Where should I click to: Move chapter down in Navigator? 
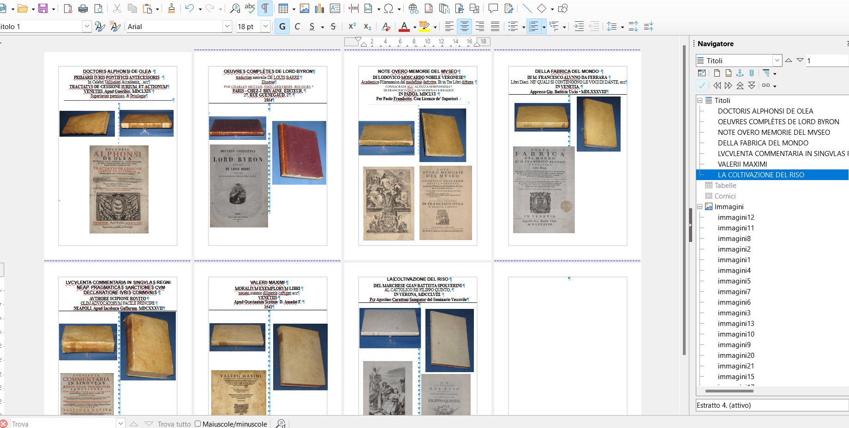click(752, 85)
